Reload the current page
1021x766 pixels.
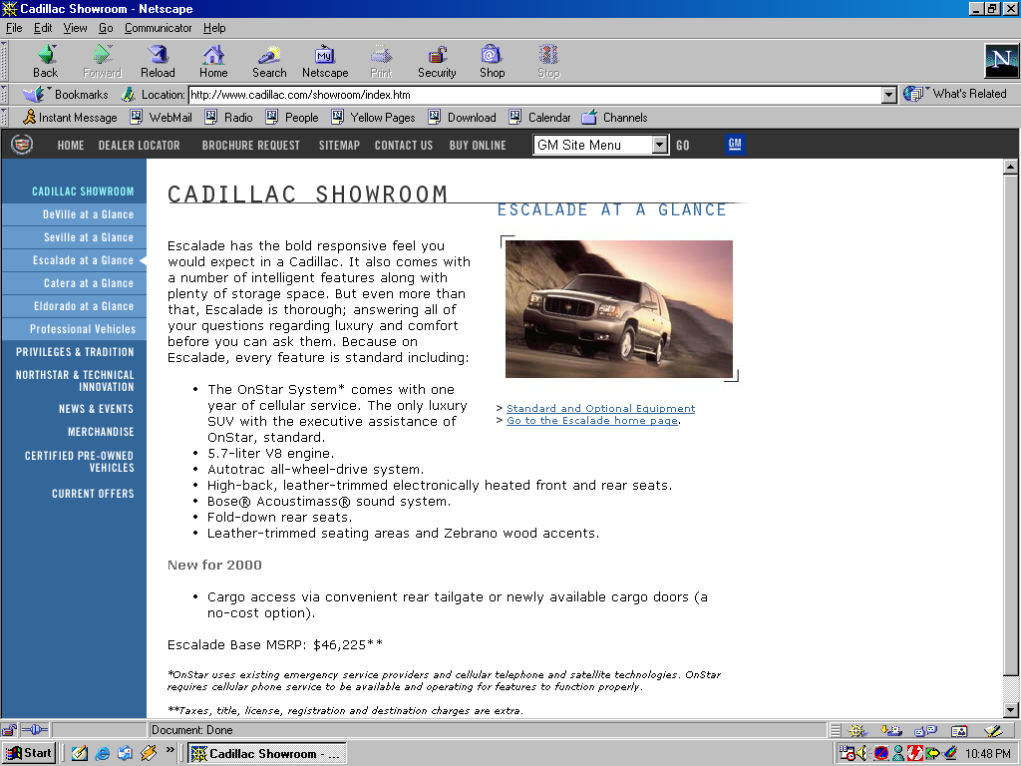click(158, 61)
